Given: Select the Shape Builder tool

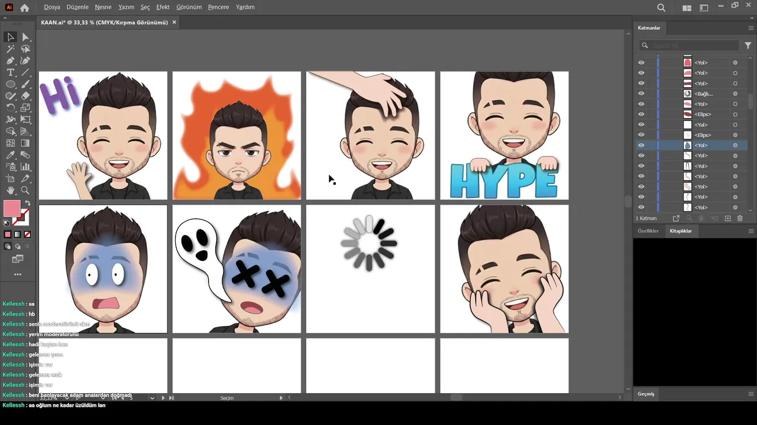Looking at the screenshot, I should click(11, 131).
